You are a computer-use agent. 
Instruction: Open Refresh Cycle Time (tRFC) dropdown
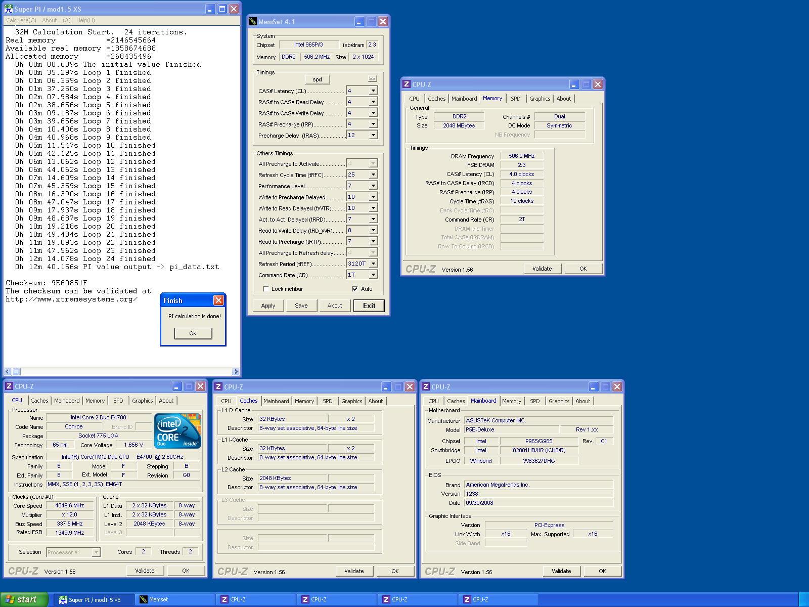(x=373, y=175)
